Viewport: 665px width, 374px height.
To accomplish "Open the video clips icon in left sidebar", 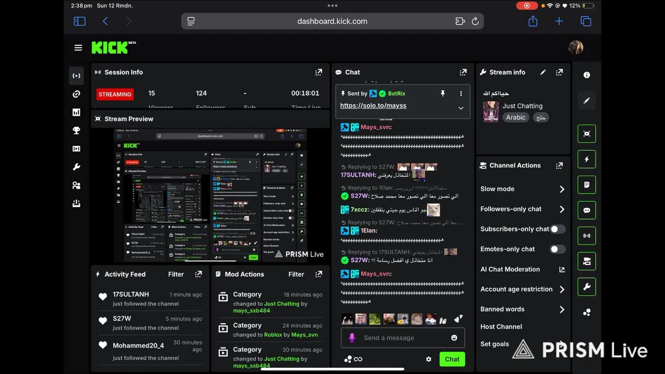I will tap(76, 149).
